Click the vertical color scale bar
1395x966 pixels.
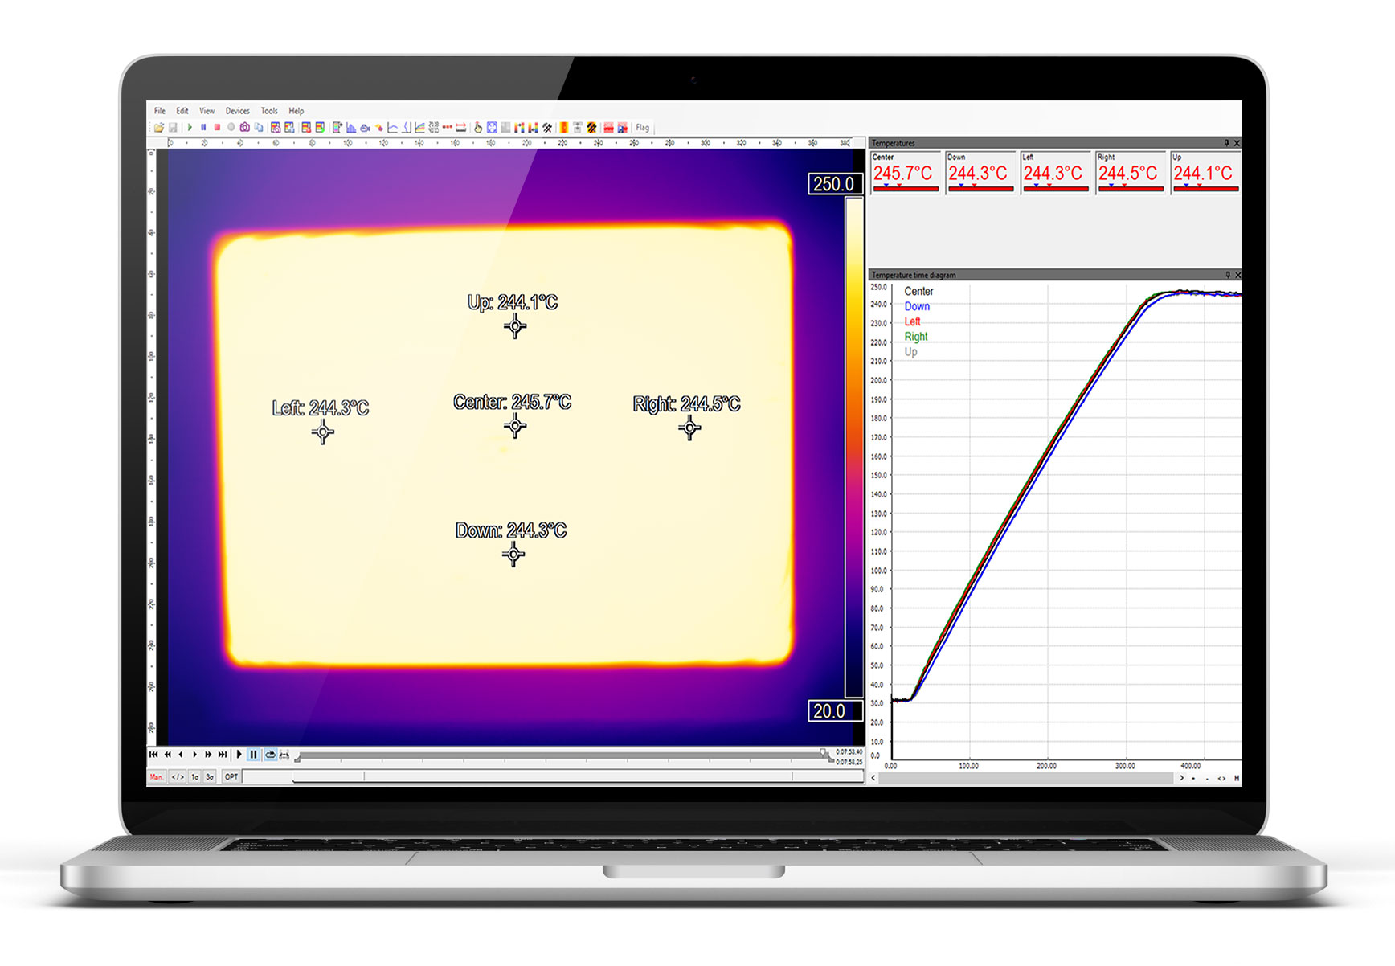[x=853, y=447]
